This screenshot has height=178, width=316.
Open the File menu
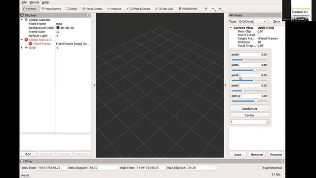pyautogui.click(x=24, y=2)
